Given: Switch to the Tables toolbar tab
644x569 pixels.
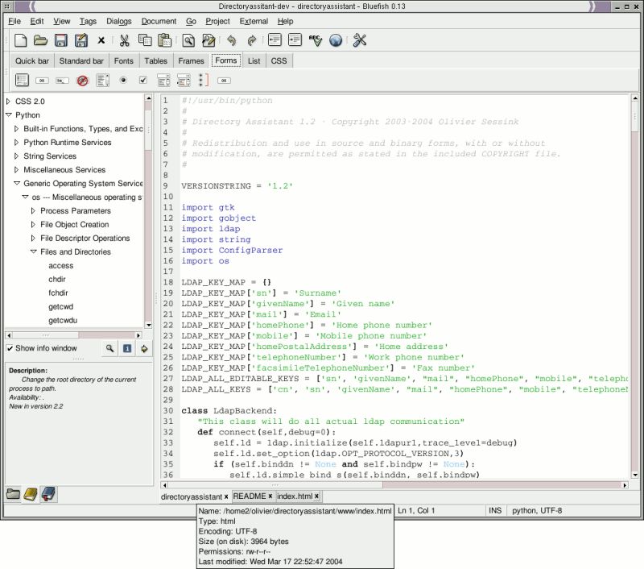Looking at the screenshot, I should pyautogui.click(x=155, y=60).
